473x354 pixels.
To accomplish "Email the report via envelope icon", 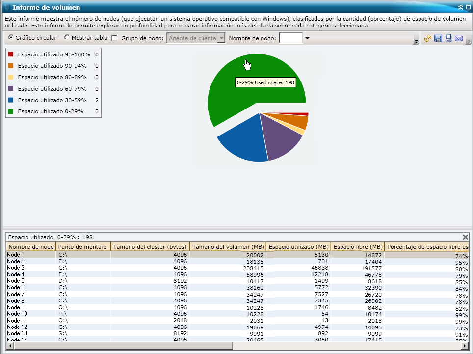I will click(459, 38).
